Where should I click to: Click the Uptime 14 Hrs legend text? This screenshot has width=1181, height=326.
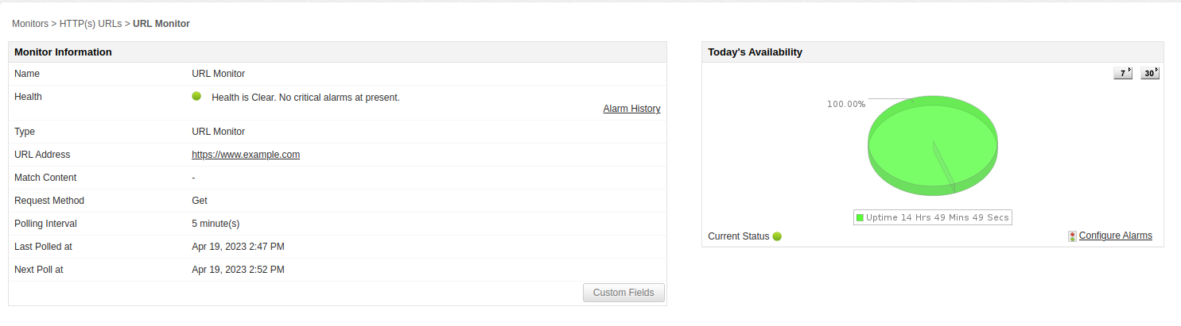pyautogui.click(x=937, y=217)
